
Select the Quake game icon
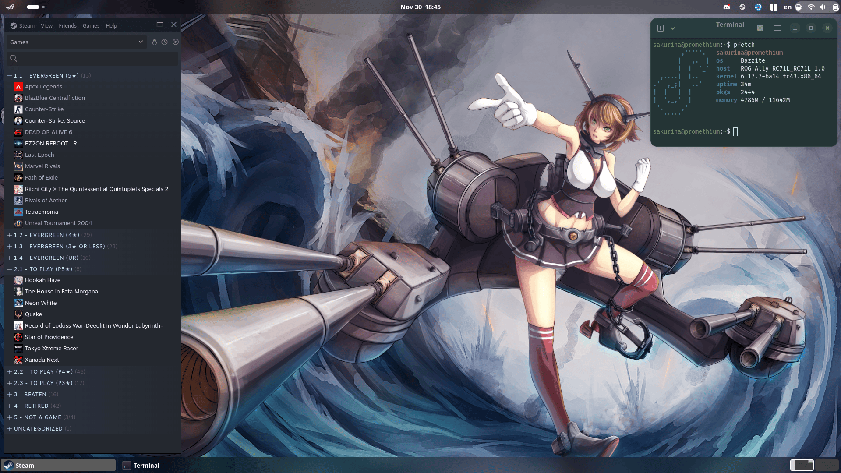(x=18, y=314)
